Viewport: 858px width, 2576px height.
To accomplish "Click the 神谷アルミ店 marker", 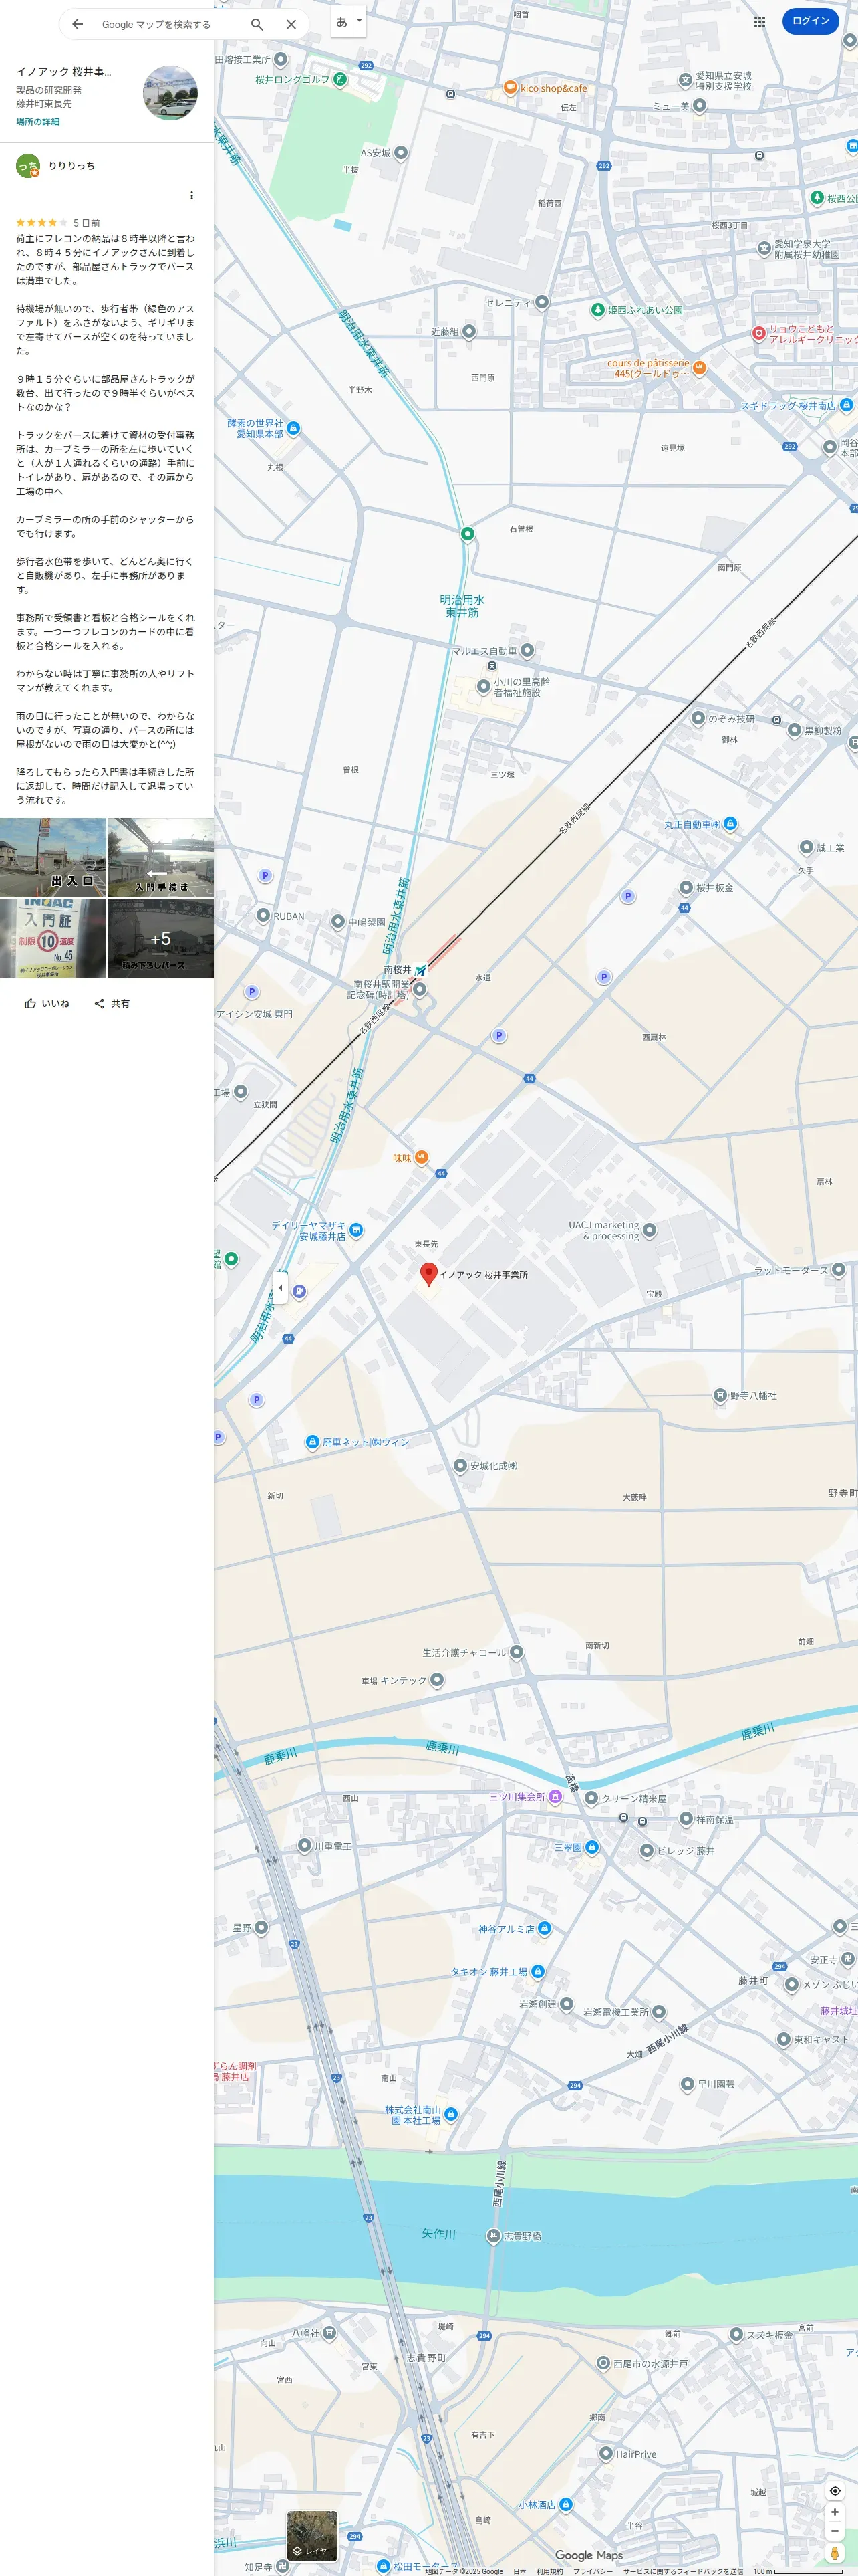I will click(x=545, y=1928).
